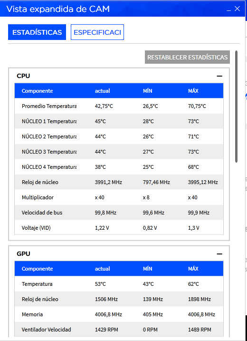The image size is (247, 341).
Task: Click the Multiplicador row label
Action: coord(38,197)
